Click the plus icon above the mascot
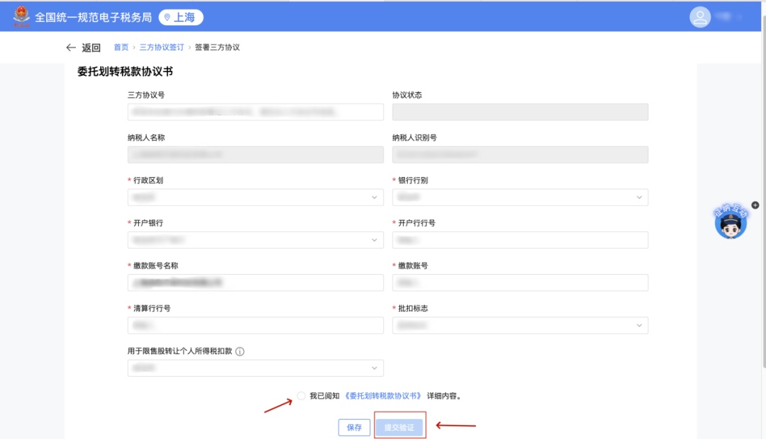This screenshot has width=766, height=439. [755, 205]
